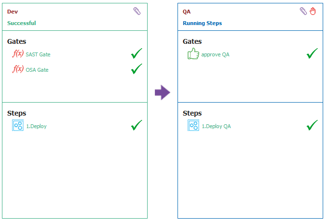This screenshot has height=223, width=328.
Task: Click the Running Steps status in QA
Action: pos(202,23)
